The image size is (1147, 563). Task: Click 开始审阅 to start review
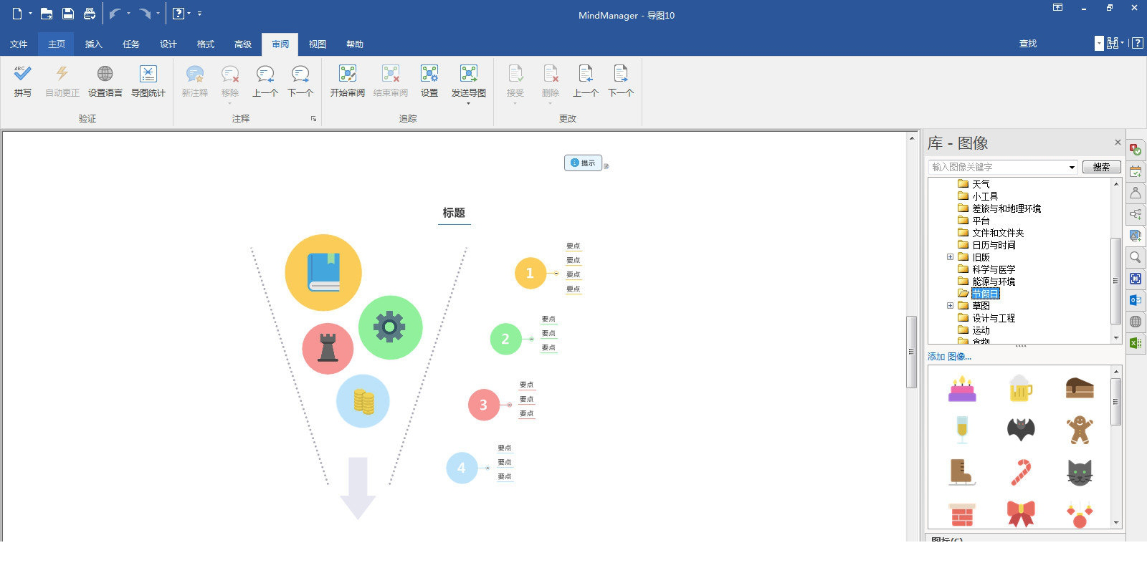pos(348,81)
